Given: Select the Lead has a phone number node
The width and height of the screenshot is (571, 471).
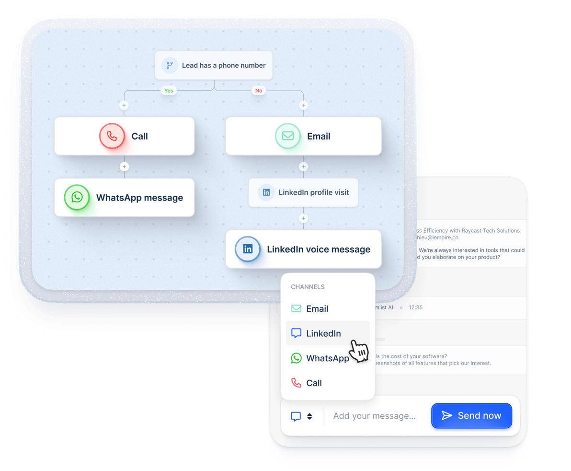Looking at the screenshot, I should [214, 65].
